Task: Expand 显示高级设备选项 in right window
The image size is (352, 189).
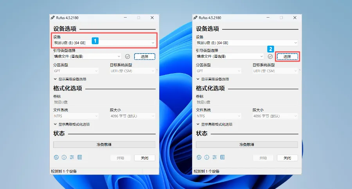Action: point(213,79)
